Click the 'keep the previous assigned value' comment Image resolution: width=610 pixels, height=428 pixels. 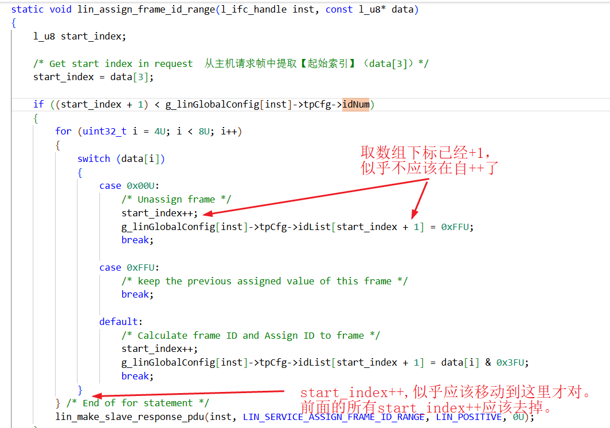click(264, 281)
